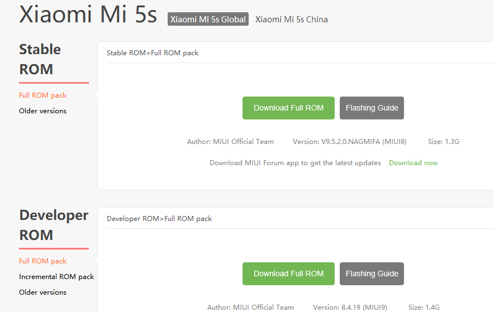This screenshot has height=312, width=494.
Task: Click the Size: 1.4G text
Action: coord(424,308)
